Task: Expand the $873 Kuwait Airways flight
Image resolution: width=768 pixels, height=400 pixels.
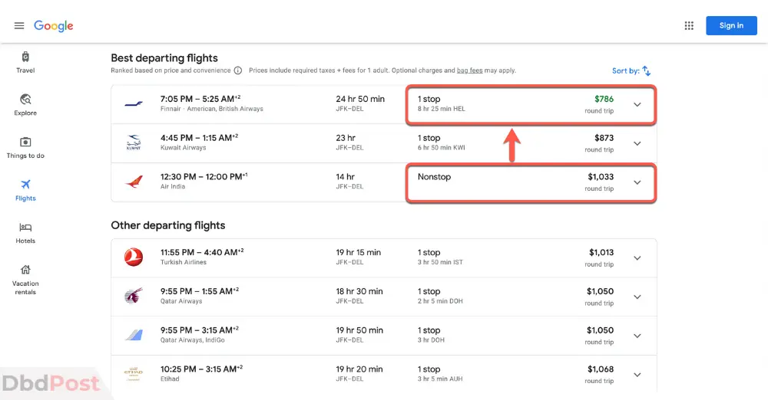Action: click(x=637, y=144)
